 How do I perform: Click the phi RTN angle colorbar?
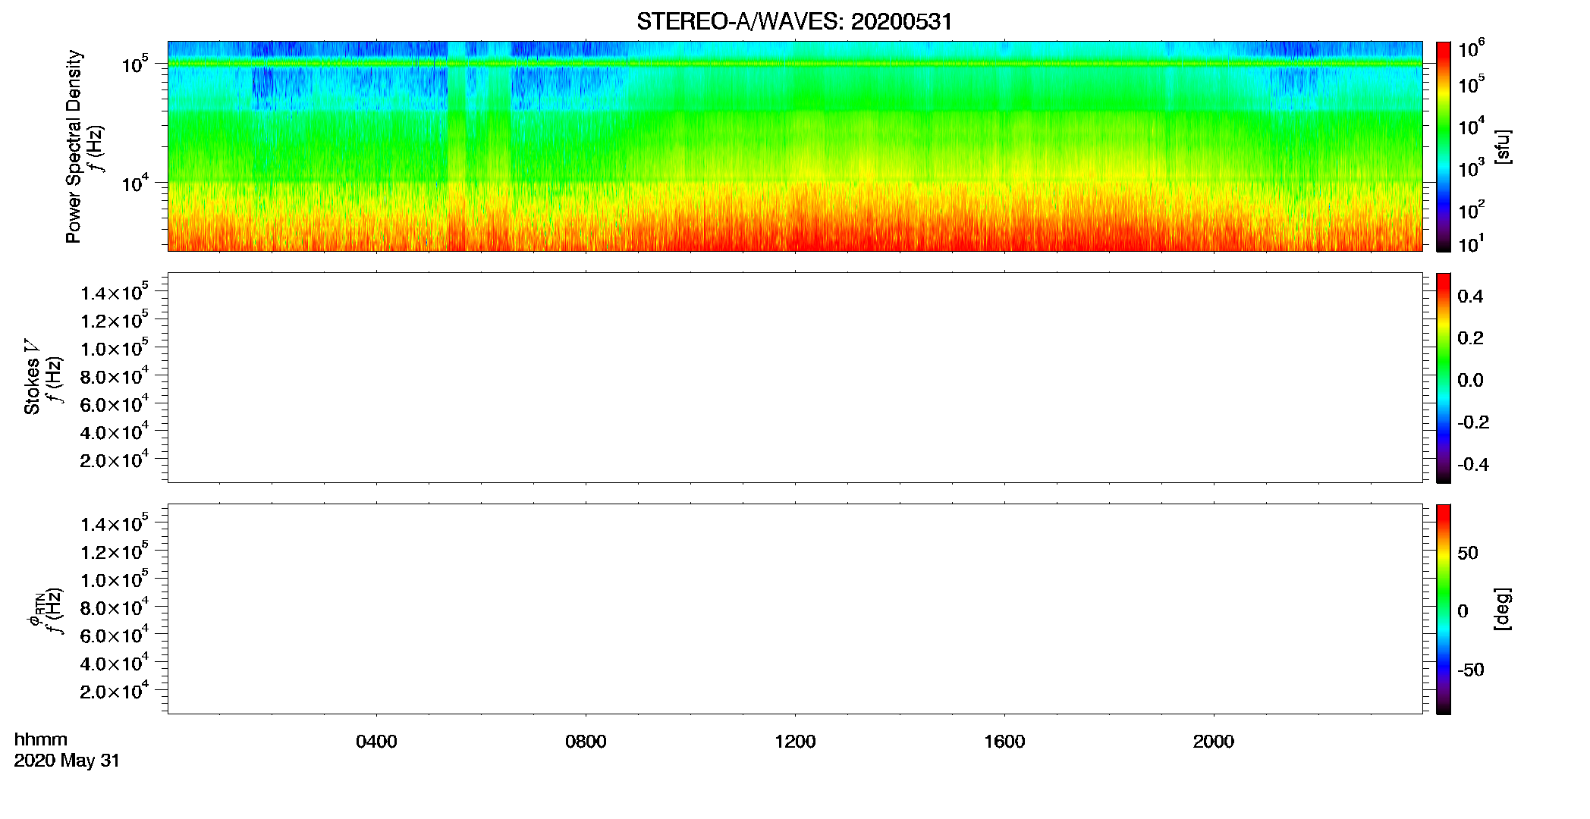[x=1444, y=609]
